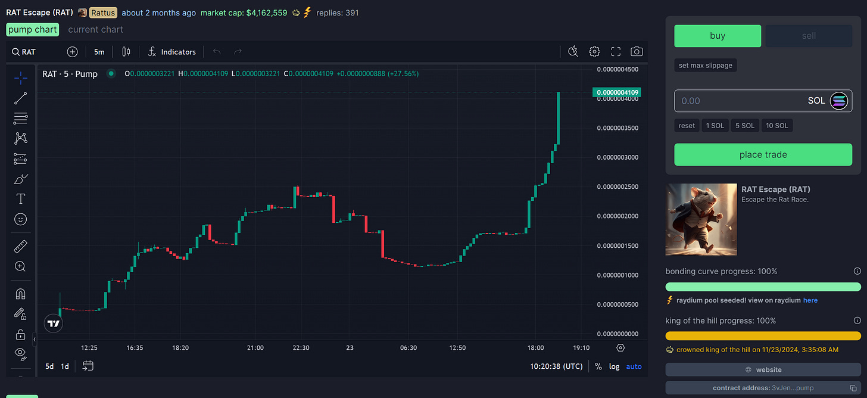Viewport: 867px width, 398px height.
Task: Show king of the hill info icon
Action: 857,321
